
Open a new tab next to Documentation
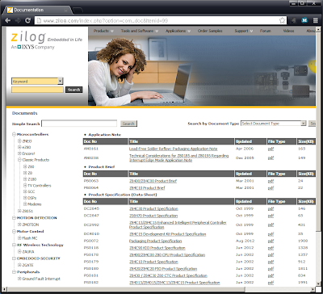(x=78, y=10)
